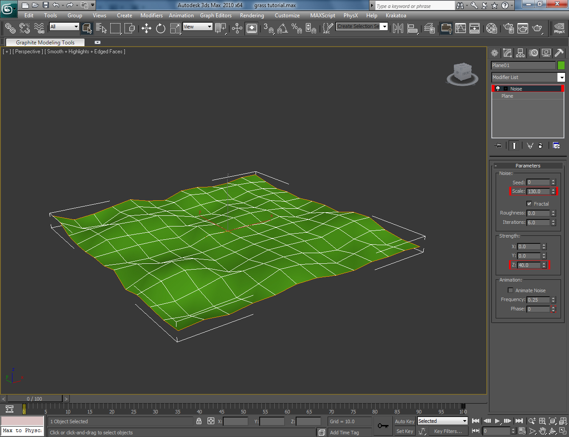This screenshot has width=569, height=437.
Task: Click Use Pivot Point Center icon
Action: tap(220, 28)
